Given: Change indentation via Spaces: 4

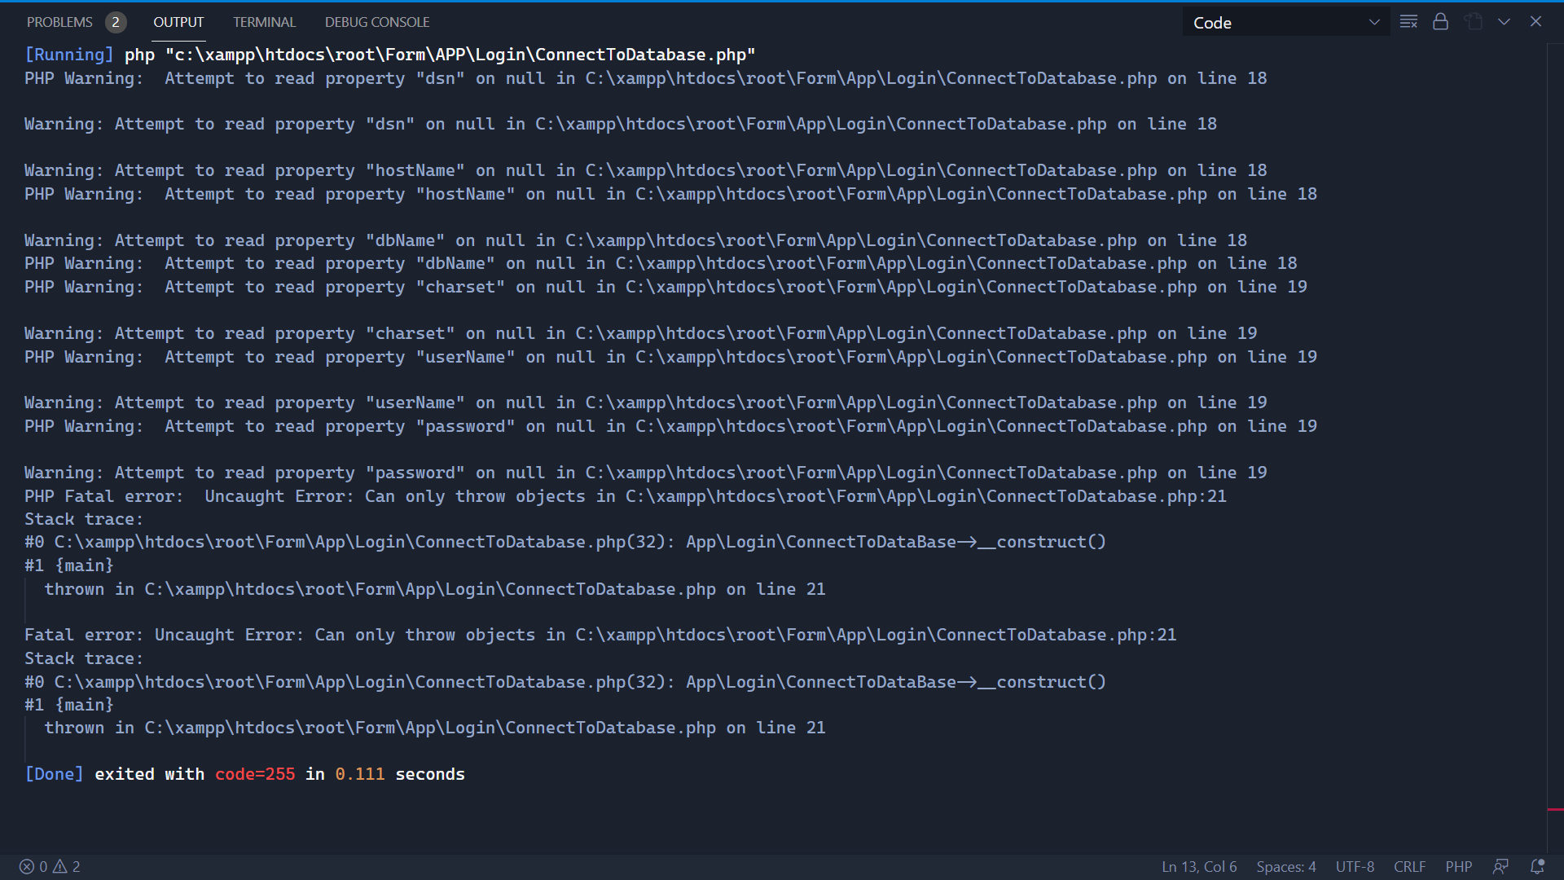Looking at the screenshot, I should (1286, 867).
